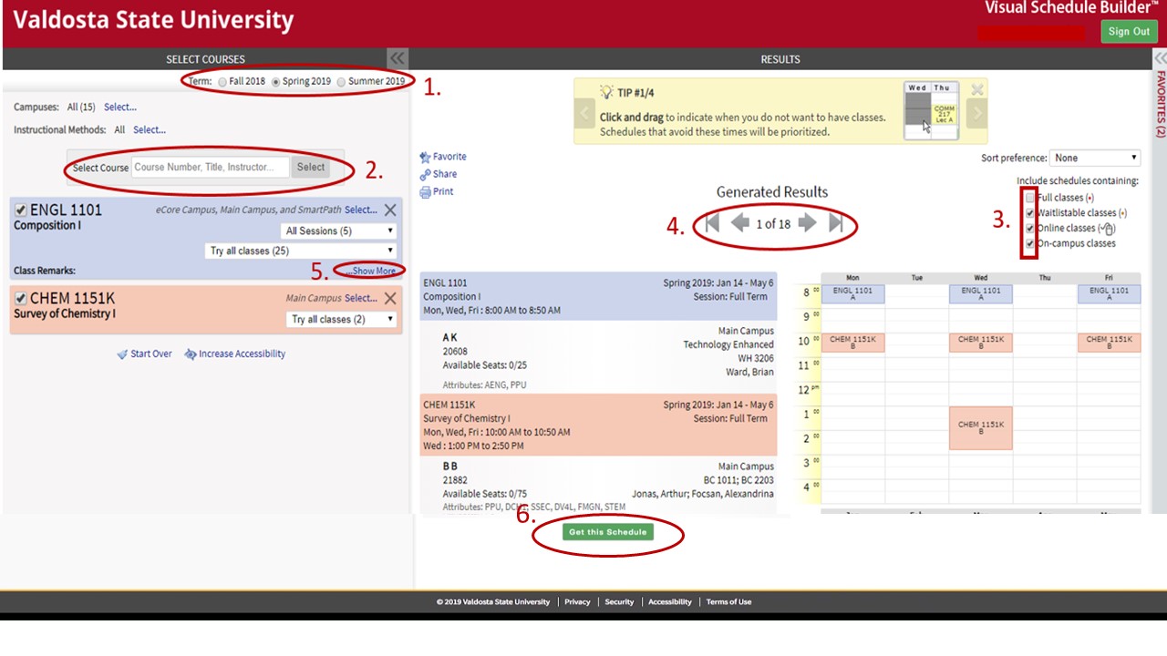Focus the course search input field
The width and height of the screenshot is (1167, 656).
pos(211,168)
